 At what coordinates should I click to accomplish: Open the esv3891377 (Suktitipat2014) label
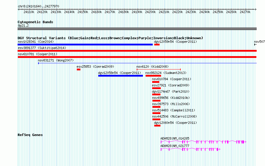(42, 48)
